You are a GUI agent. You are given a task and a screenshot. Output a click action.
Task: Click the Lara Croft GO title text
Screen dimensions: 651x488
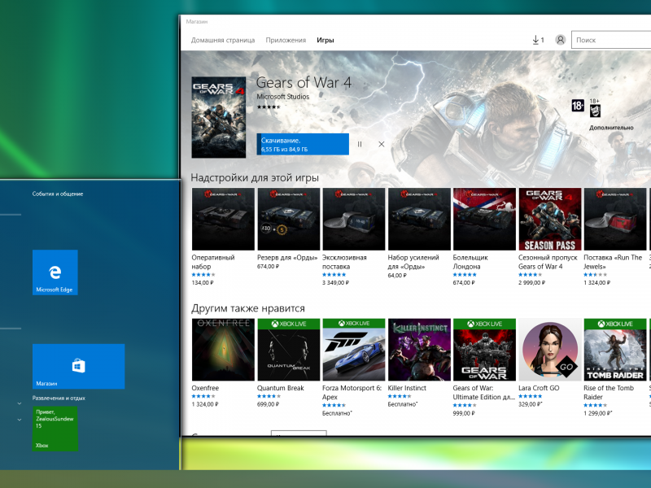(x=539, y=388)
